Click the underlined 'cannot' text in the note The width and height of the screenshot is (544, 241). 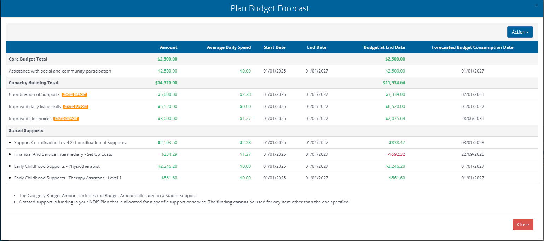[x=241, y=202]
